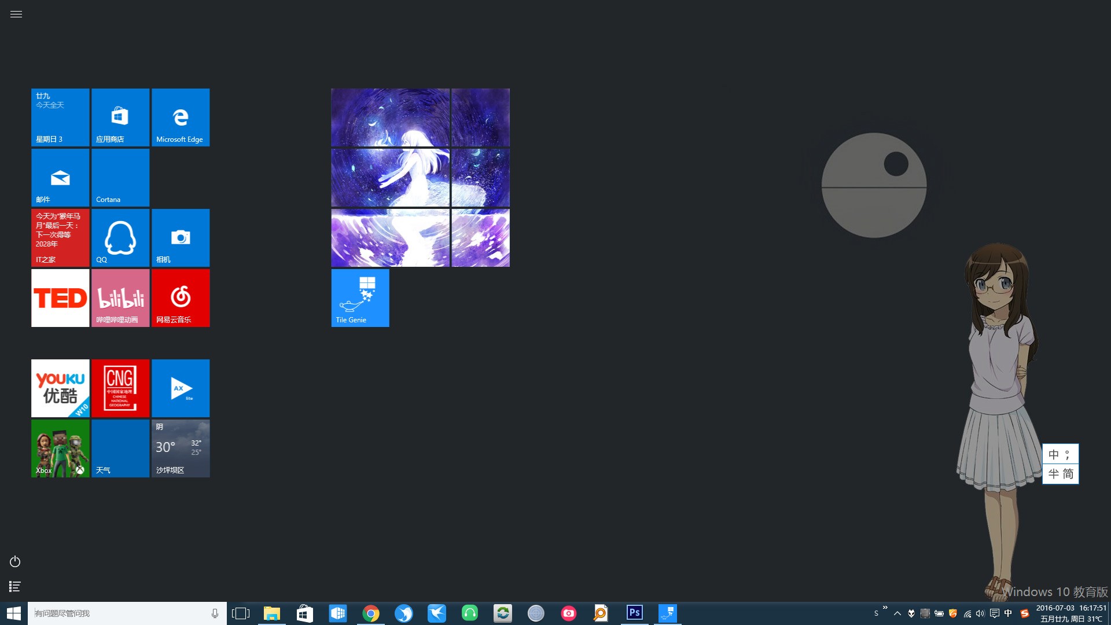This screenshot has width=1111, height=625.
Task: Open the IT之家 news tile
Action: 60,238
